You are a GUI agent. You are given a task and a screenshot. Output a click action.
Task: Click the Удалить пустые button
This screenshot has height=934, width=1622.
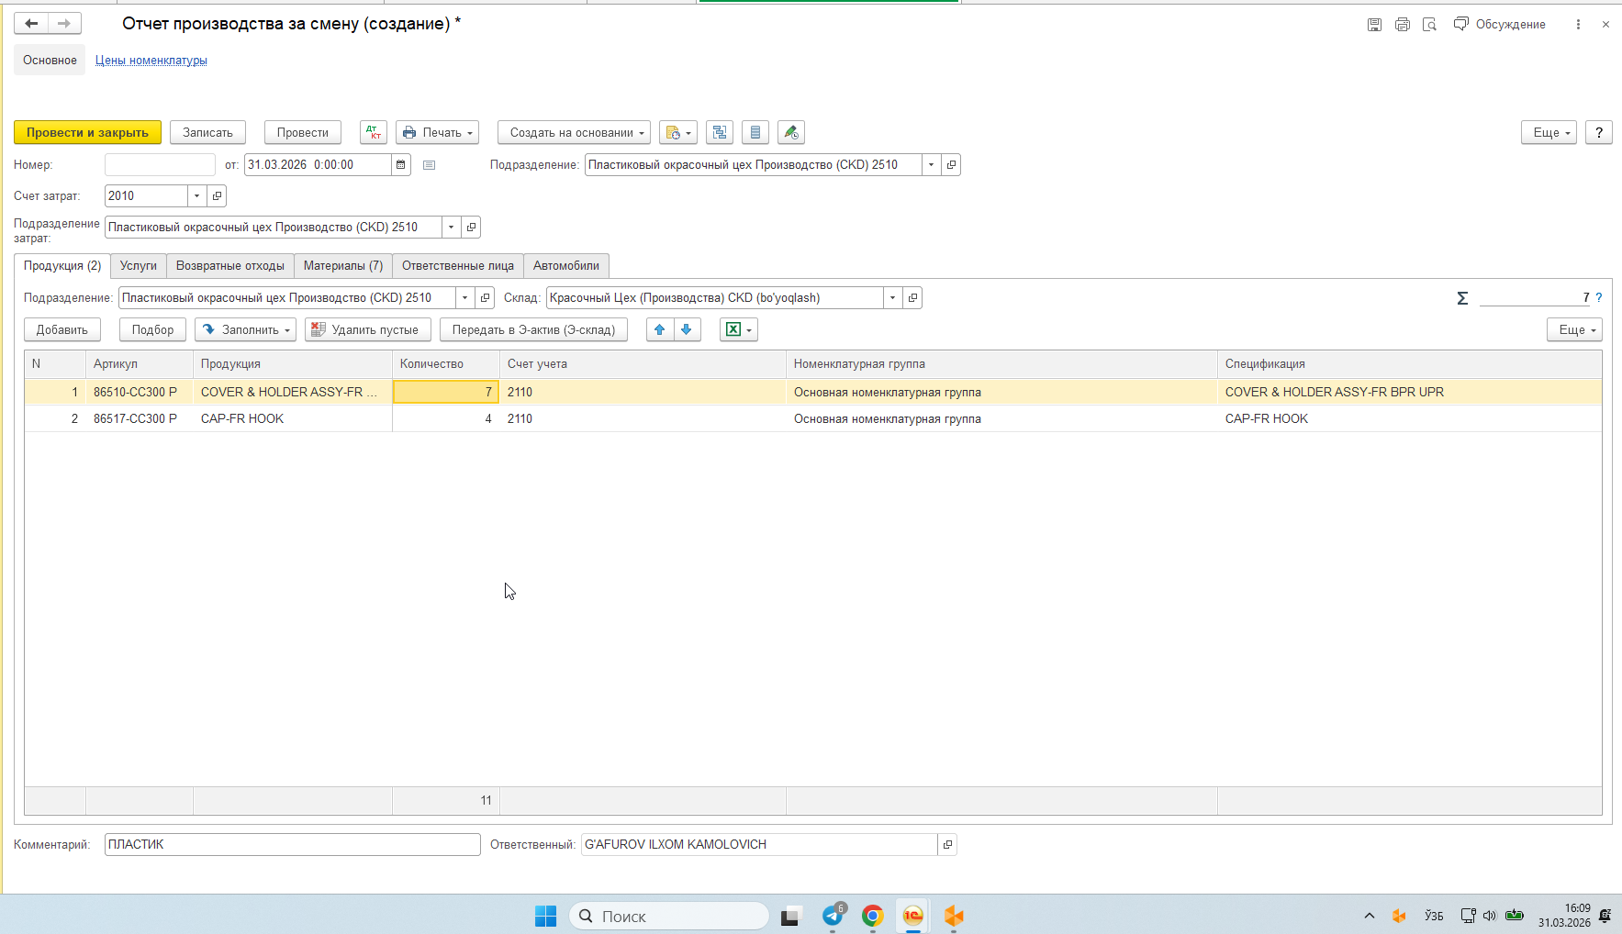coord(368,330)
